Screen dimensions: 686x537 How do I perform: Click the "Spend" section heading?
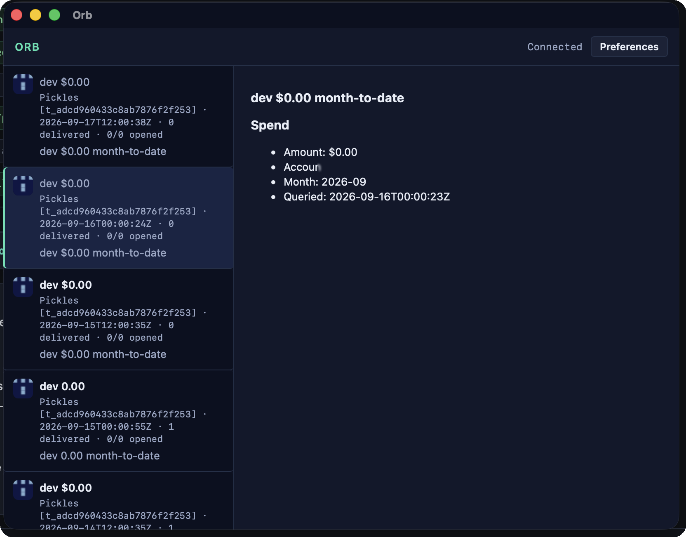pos(270,125)
